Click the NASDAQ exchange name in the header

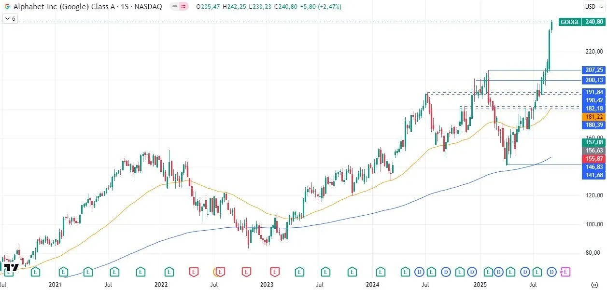coord(148,7)
